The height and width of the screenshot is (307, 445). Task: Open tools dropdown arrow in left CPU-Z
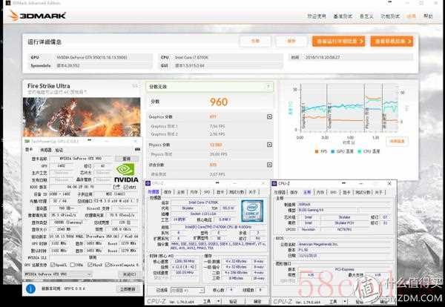[x=219, y=301]
